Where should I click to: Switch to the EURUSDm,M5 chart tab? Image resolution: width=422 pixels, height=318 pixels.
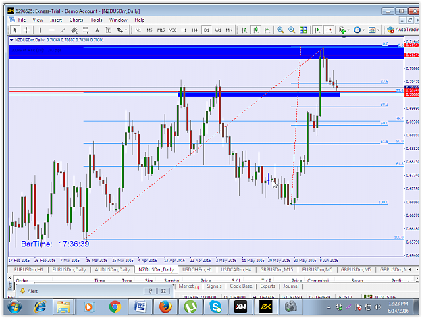point(317,269)
